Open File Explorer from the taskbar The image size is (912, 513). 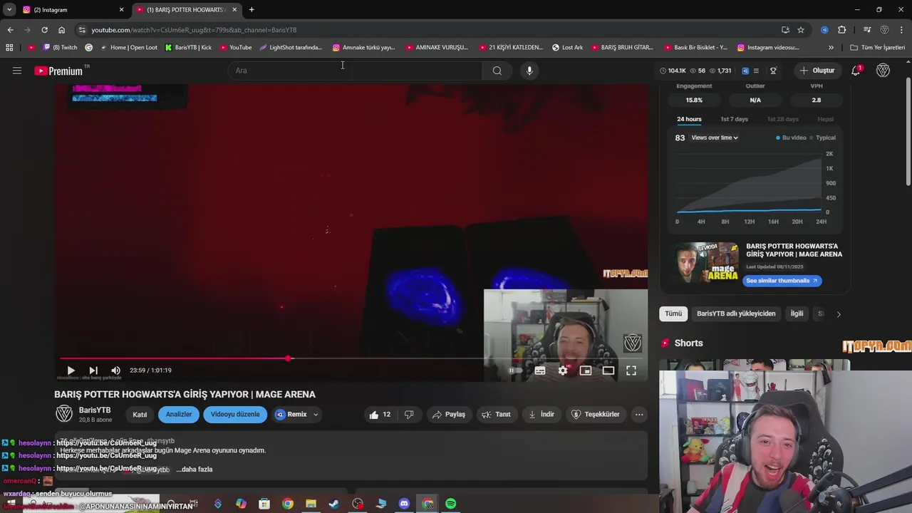pos(311,504)
